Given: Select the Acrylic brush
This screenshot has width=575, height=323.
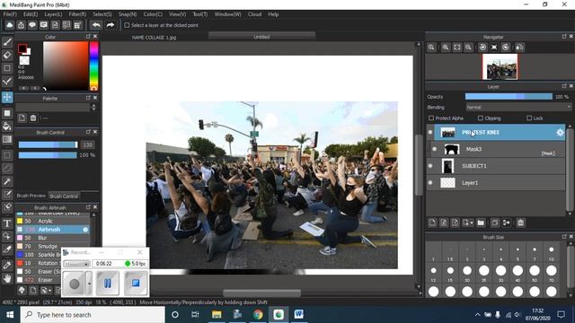Looking at the screenshot, I should click(52, 221).
